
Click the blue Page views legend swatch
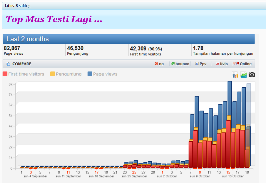point(90,74)
